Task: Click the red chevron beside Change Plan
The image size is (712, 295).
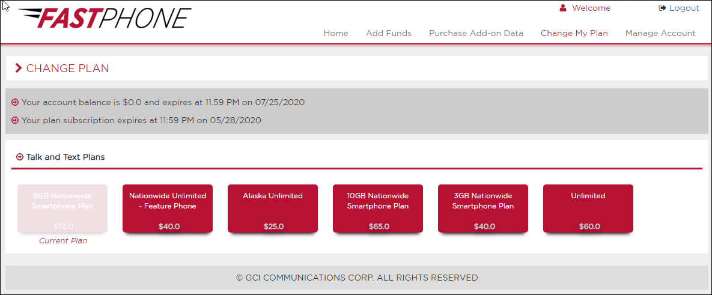Action: 19,68
